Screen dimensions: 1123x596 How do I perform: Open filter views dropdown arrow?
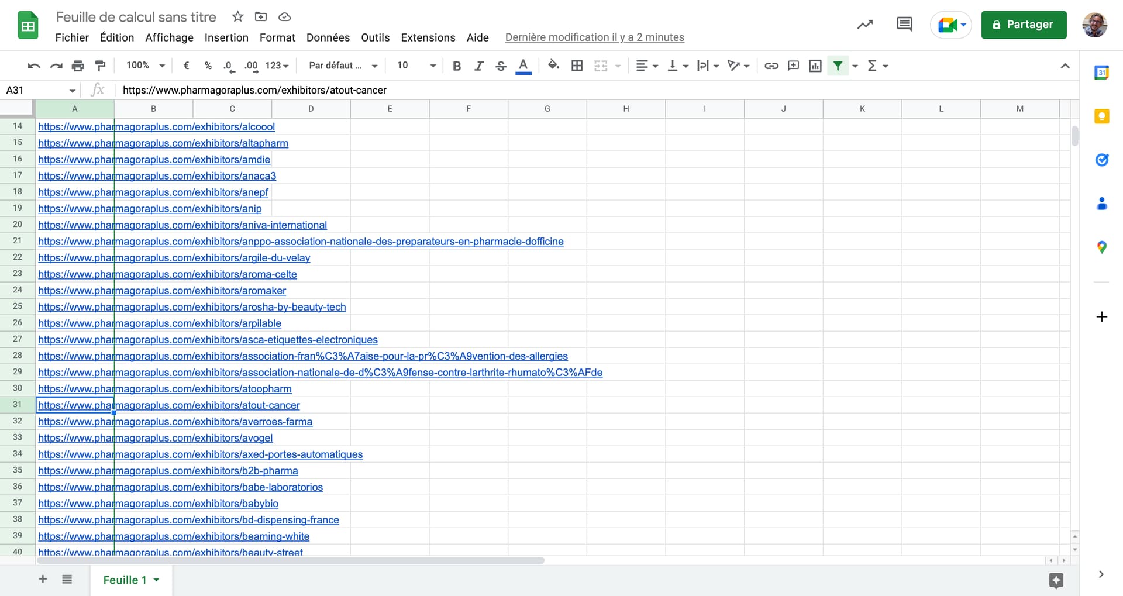tap(855, 66)
